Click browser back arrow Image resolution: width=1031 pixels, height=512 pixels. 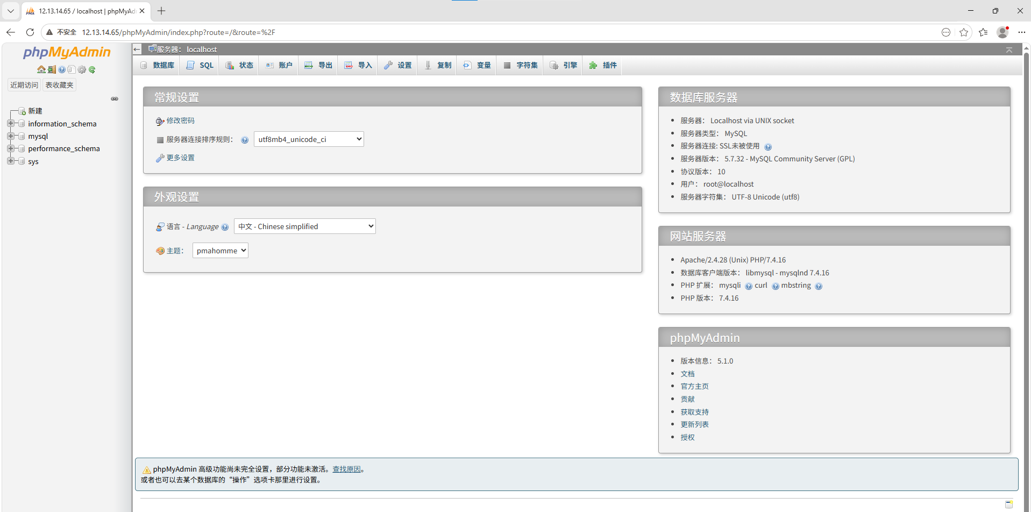tap(11, 32)
